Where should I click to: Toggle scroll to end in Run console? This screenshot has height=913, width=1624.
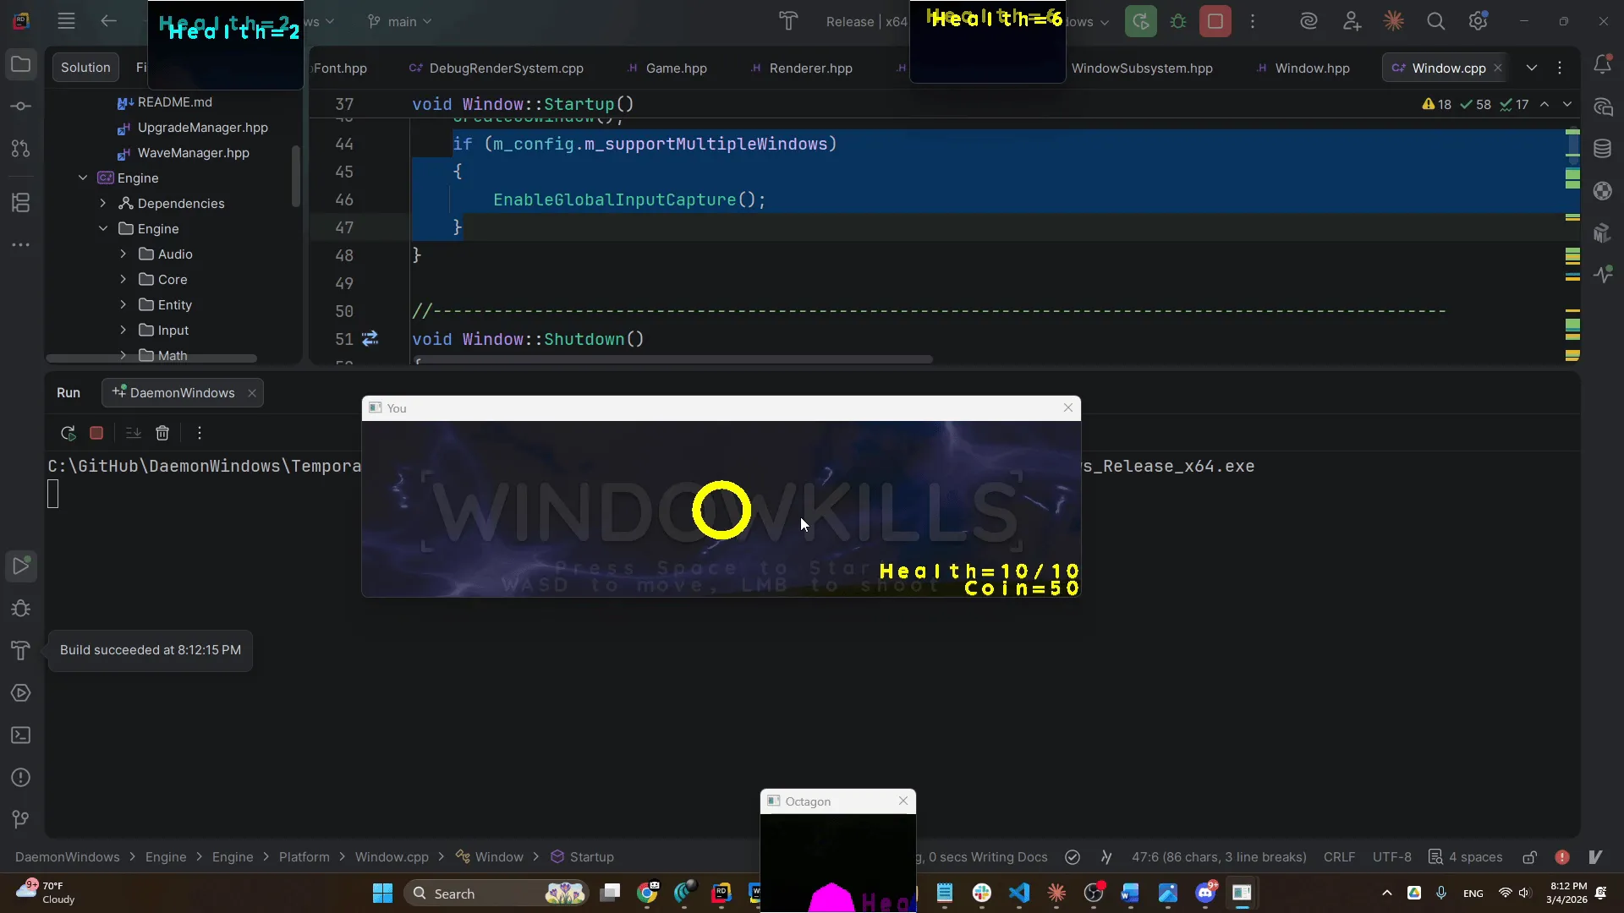coord(133,433)
